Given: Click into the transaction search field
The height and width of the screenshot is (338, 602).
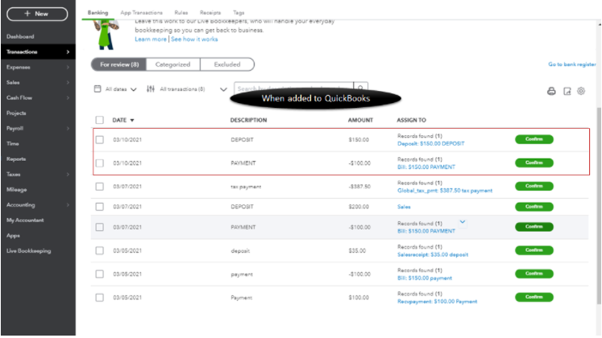Looking at the screenshot, I should tap(293, 89).
